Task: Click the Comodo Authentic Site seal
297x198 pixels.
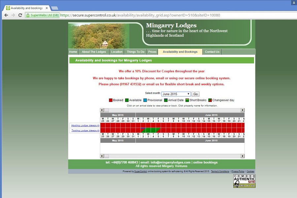Action: pos(244,181)
